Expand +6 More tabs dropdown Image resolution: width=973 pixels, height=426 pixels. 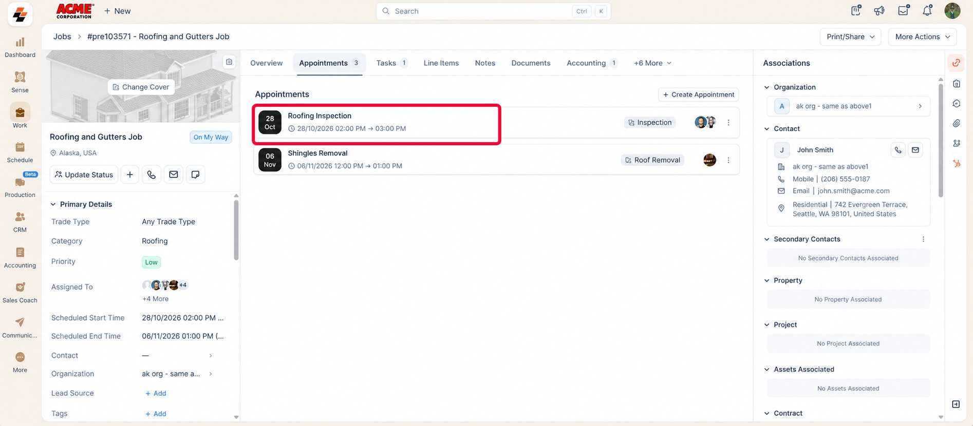(652, 63)
